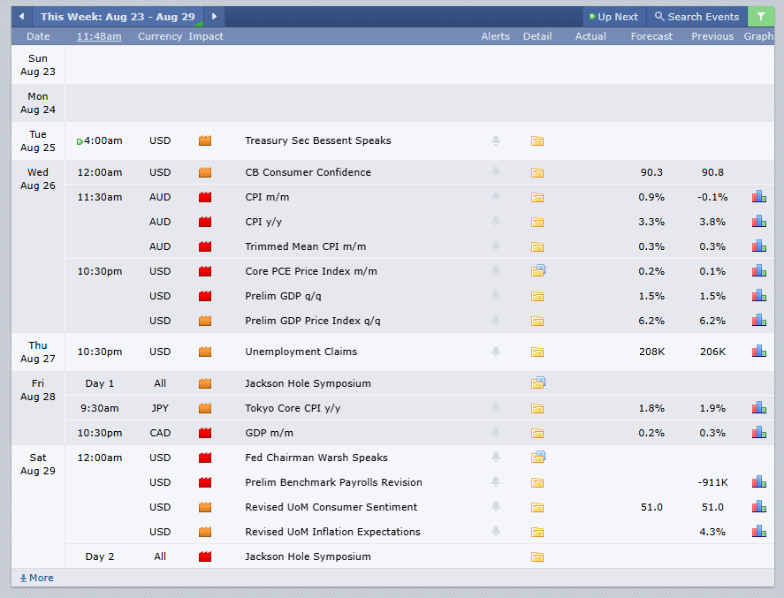Load more events with More link
The image size is (784, 598).
tap(36, 578)
